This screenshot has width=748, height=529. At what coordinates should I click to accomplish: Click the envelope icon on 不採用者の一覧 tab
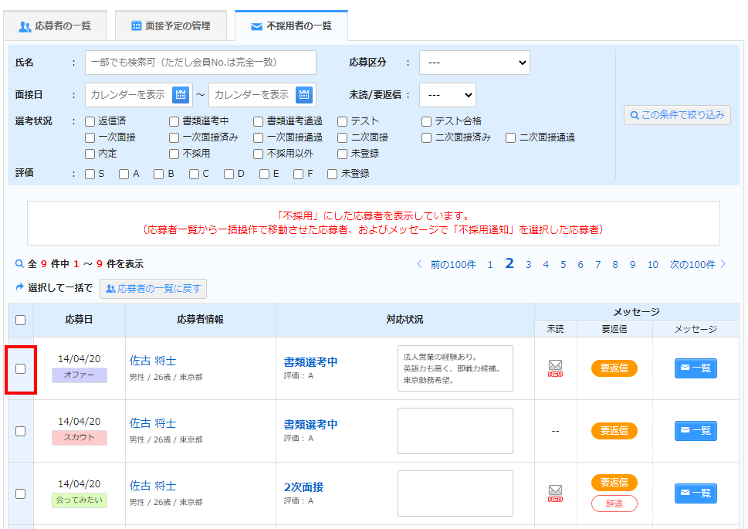[256, 27]
